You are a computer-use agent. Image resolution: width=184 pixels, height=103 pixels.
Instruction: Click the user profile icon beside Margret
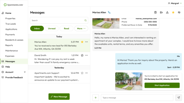[x=169, y=3]
